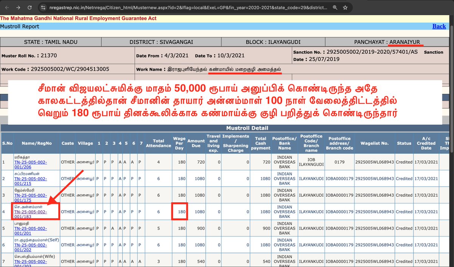Click the Wage Per Day column header
Image resolution: width=454 pixels, height=267 pixels.
click(179, 143)
